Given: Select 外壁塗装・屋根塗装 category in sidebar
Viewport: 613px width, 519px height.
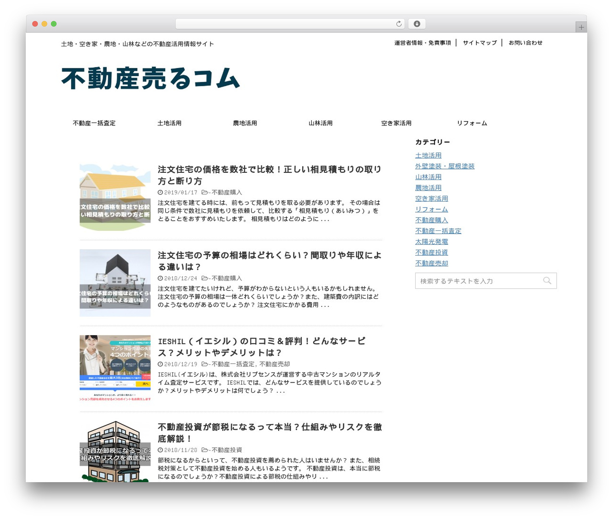Looking at the screenshot, I should point(445,166).
